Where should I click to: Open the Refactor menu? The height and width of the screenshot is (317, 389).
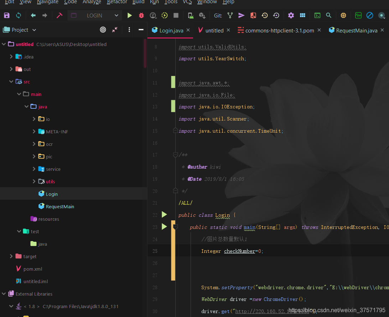tap(117, 2)
